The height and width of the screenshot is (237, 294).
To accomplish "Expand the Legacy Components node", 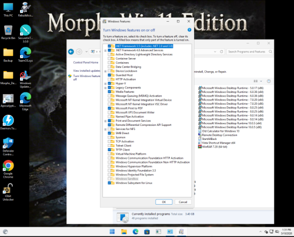I will 105,88.
